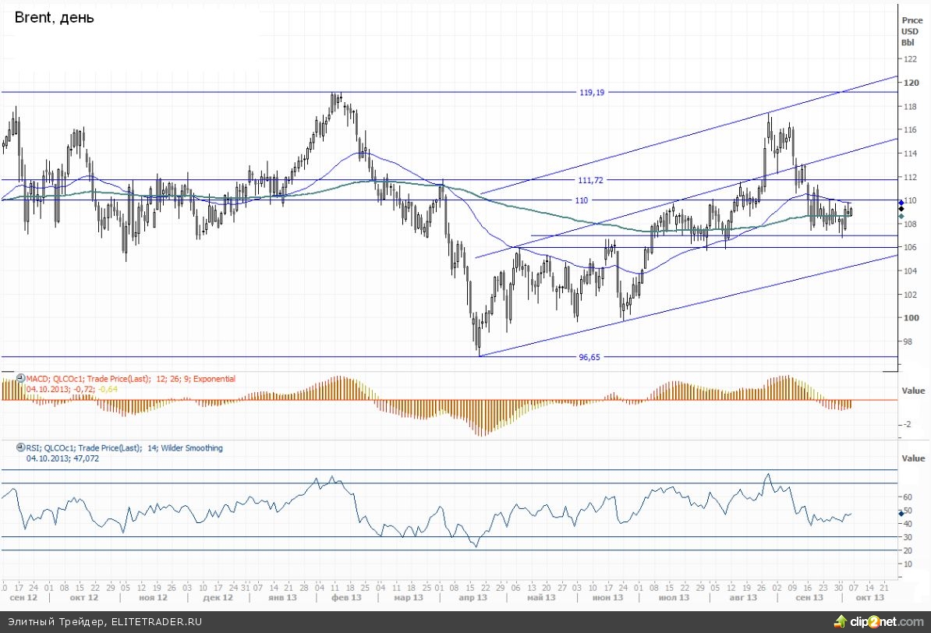Click the RSI current-value diamond marker on axis
The height and width of the screenshot is (633, 931).
(901, 513)
